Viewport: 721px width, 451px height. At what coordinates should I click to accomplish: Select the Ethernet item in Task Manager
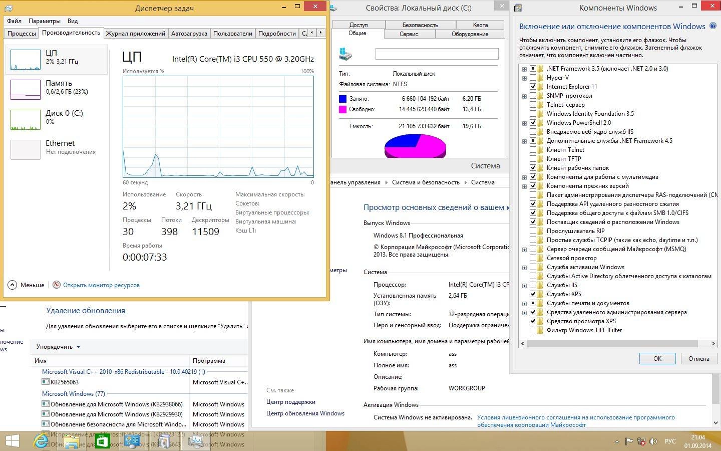(56, 149)
